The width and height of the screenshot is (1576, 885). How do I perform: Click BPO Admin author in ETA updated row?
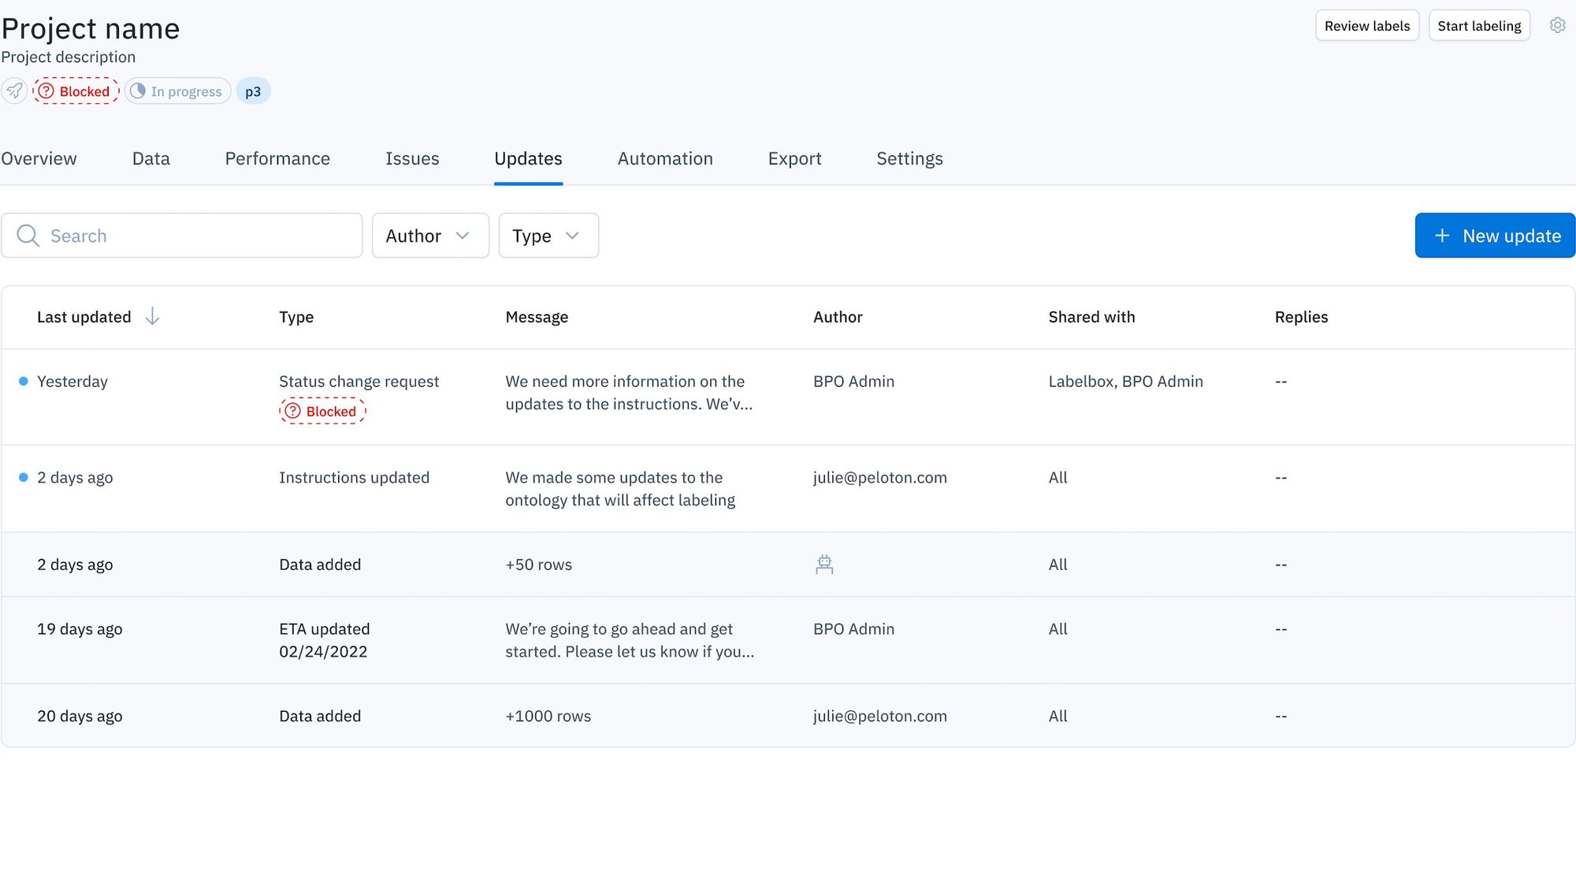click(853, 629)
